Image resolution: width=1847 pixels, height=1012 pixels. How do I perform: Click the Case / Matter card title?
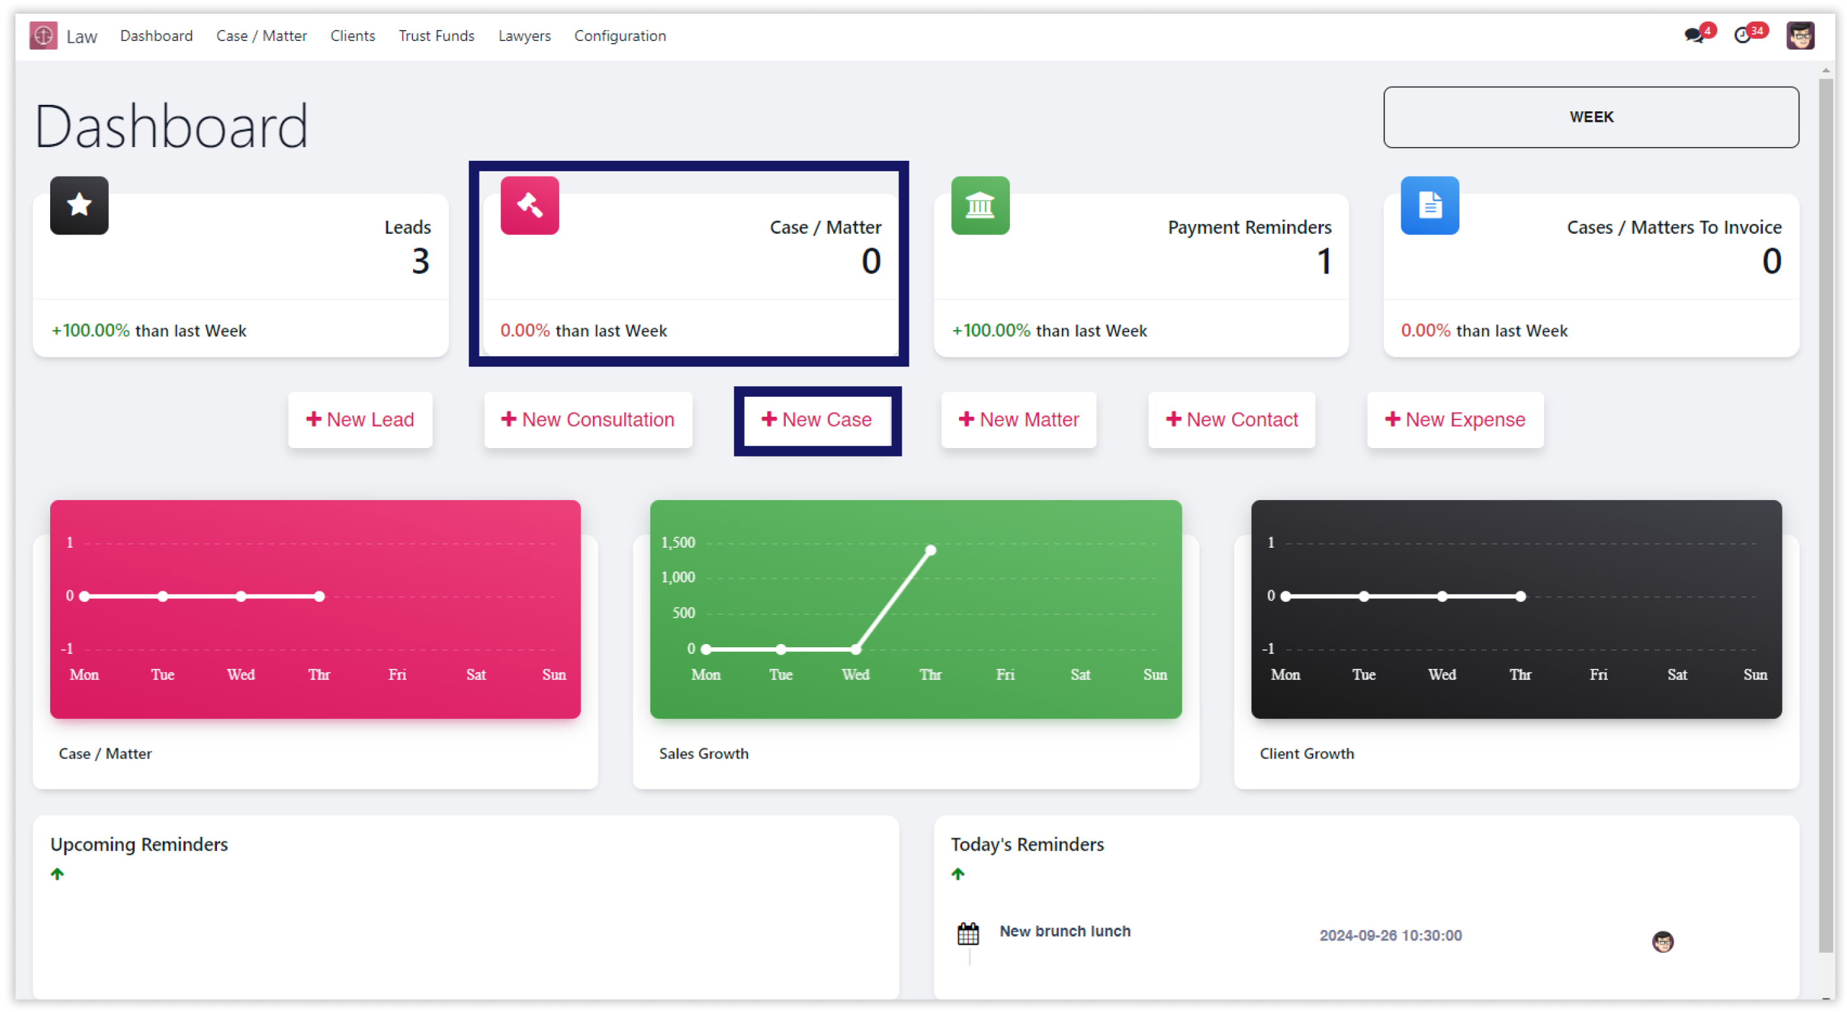click(x=825, y=227)
